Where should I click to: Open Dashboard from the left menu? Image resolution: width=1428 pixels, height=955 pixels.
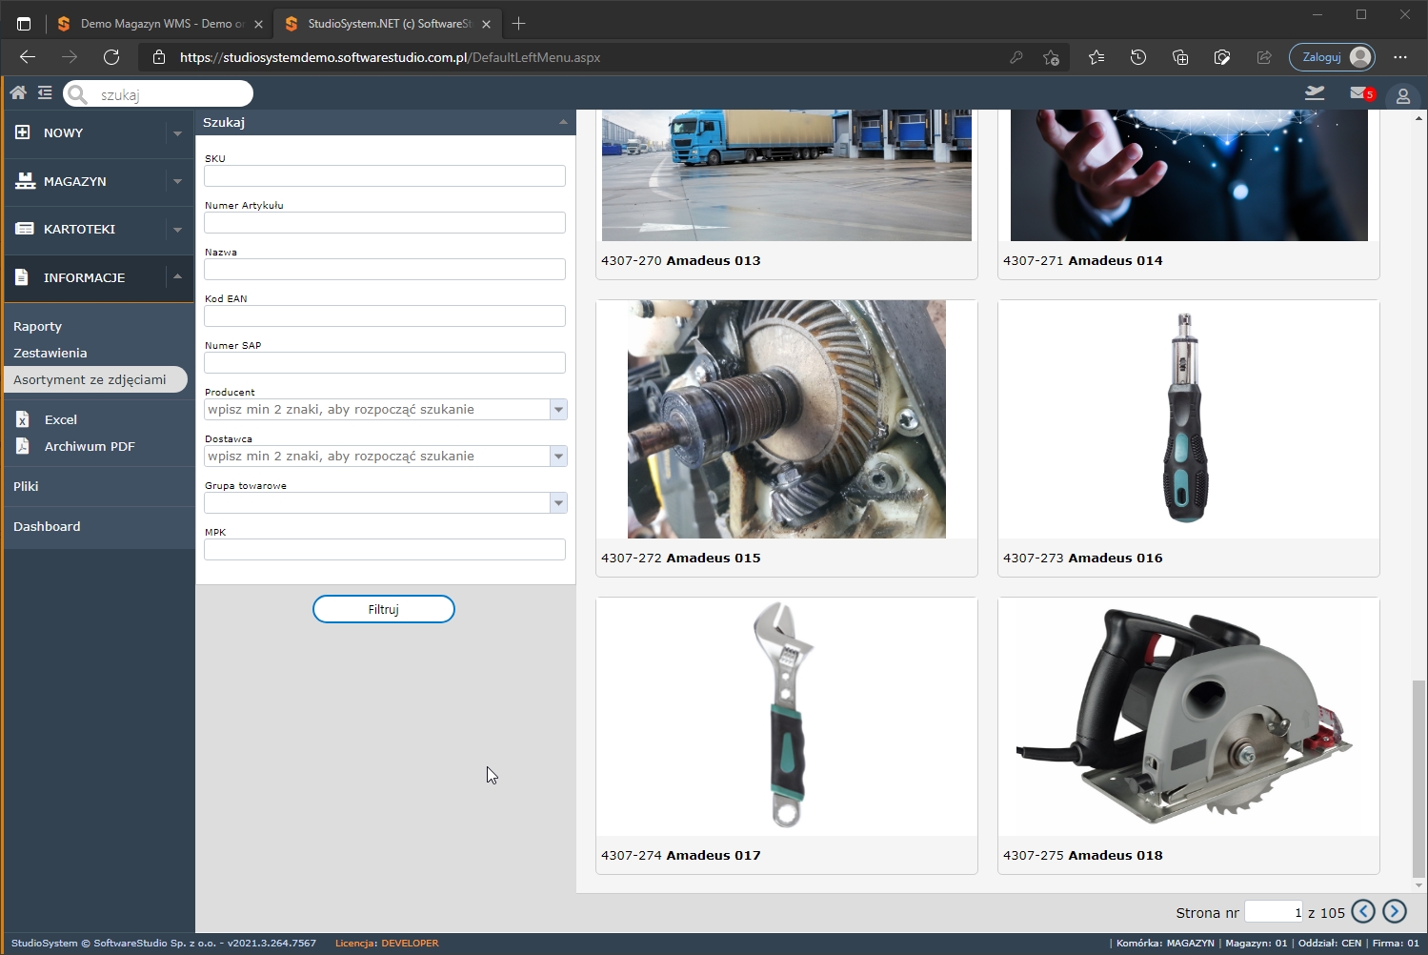pos(47,526)
